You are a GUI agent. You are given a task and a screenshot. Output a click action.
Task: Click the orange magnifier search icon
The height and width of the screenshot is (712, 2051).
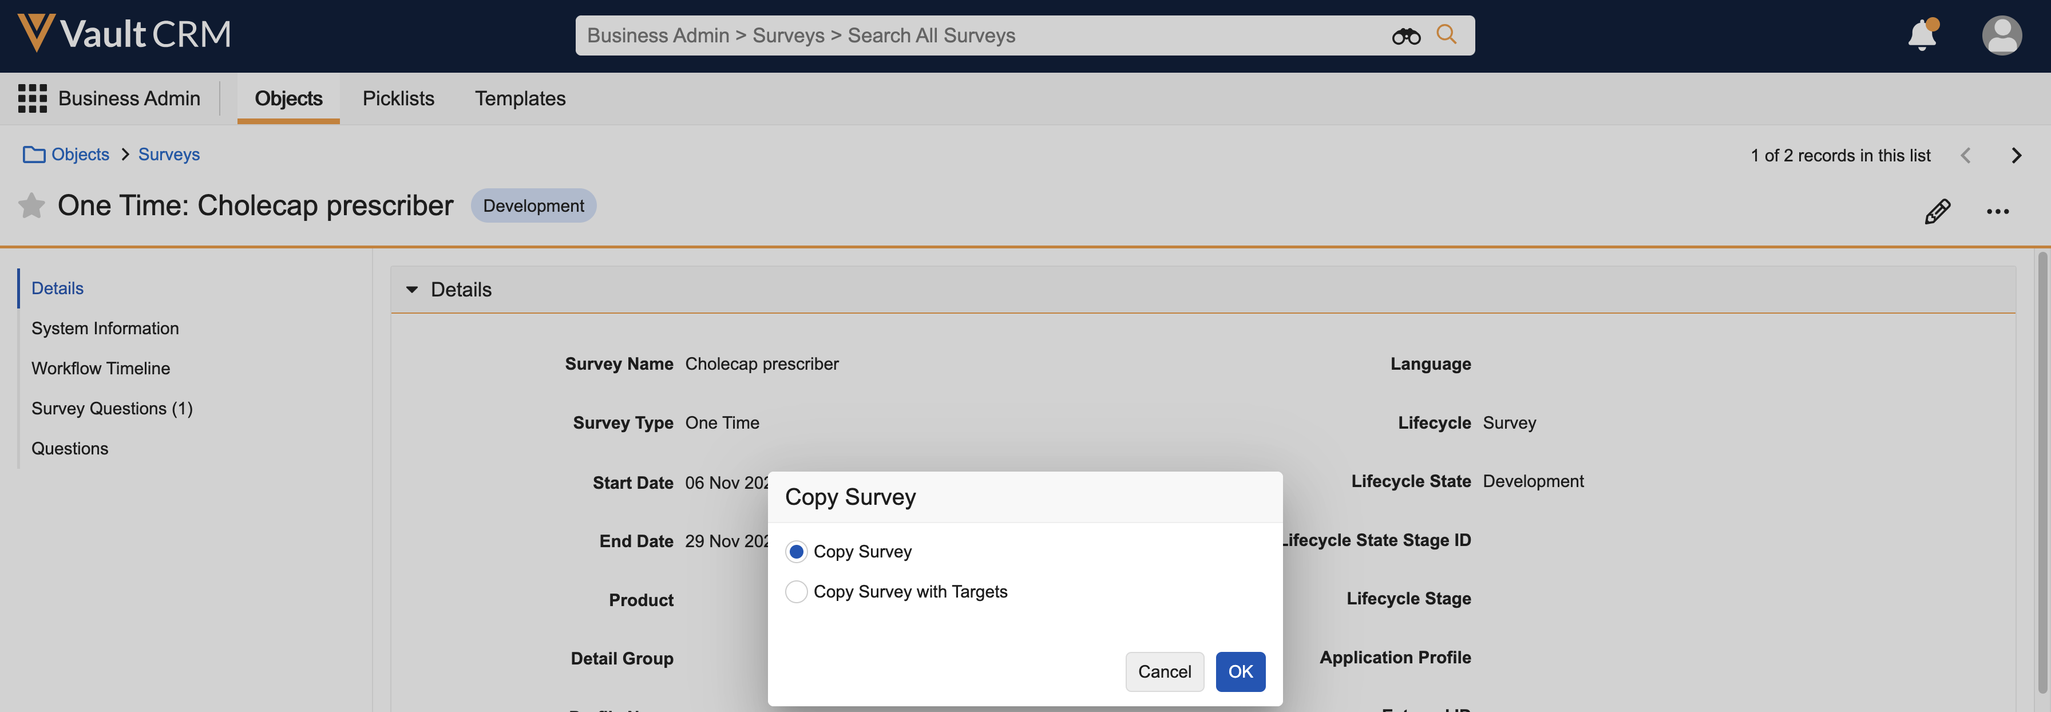[1446, 35]
